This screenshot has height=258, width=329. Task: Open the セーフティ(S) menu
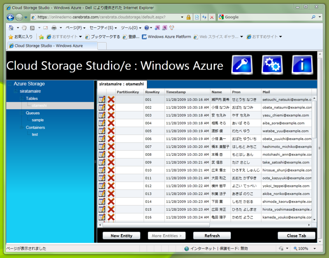pyautogui.click(x=103, y=28)
